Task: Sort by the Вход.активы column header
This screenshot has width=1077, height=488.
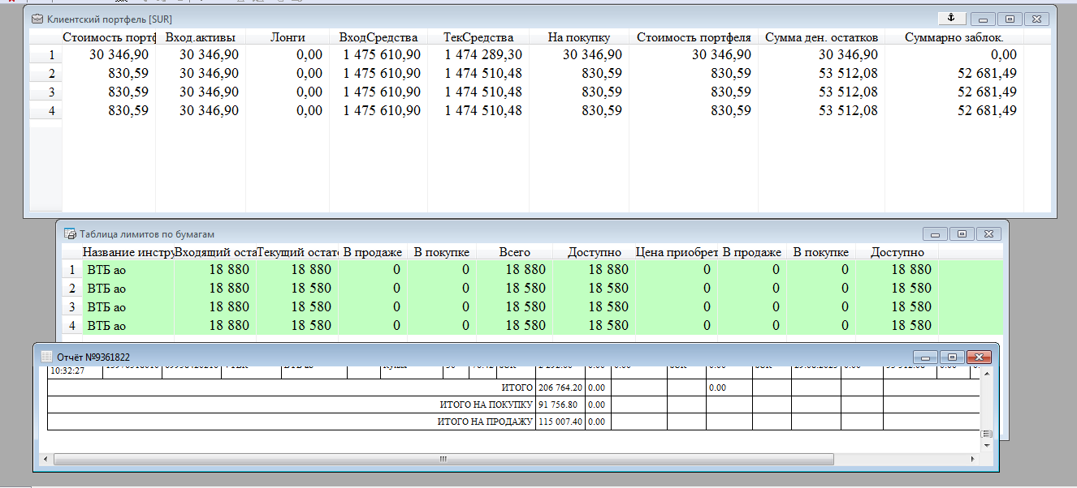Action: (x=201, y=37)
